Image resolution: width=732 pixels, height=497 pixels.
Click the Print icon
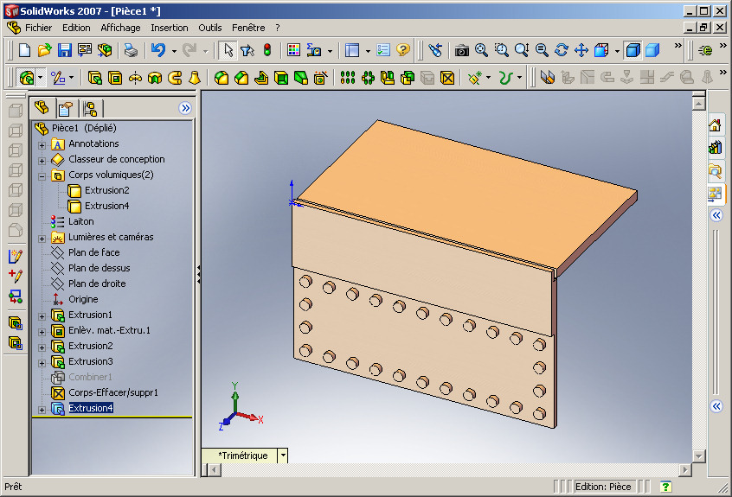point(131,50)
